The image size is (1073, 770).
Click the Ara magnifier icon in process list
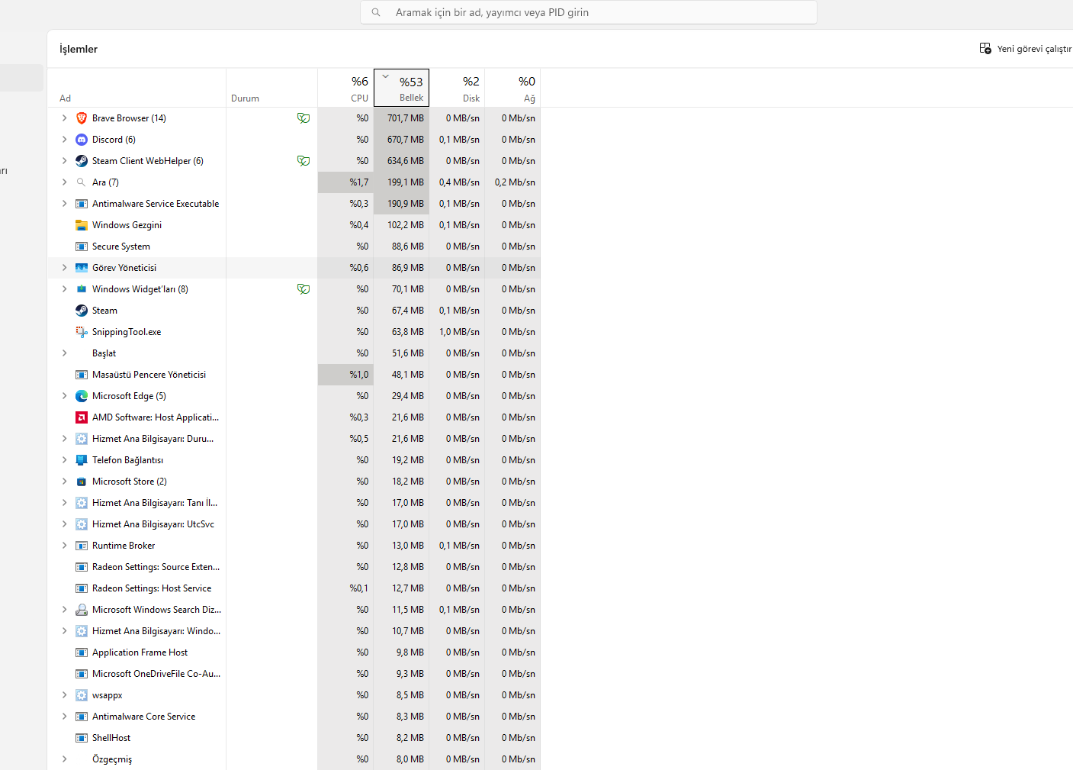coord(82,182)
